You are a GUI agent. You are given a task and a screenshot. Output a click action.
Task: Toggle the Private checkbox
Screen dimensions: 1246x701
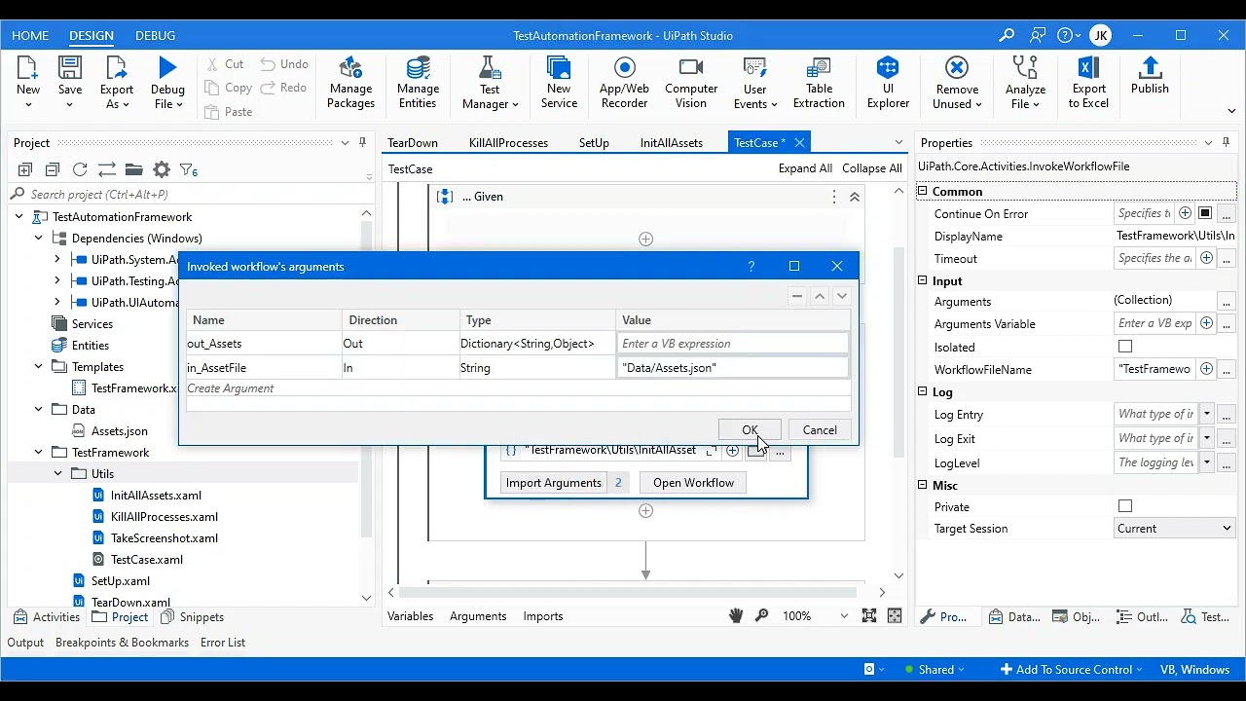click(x=1125, y=506)
